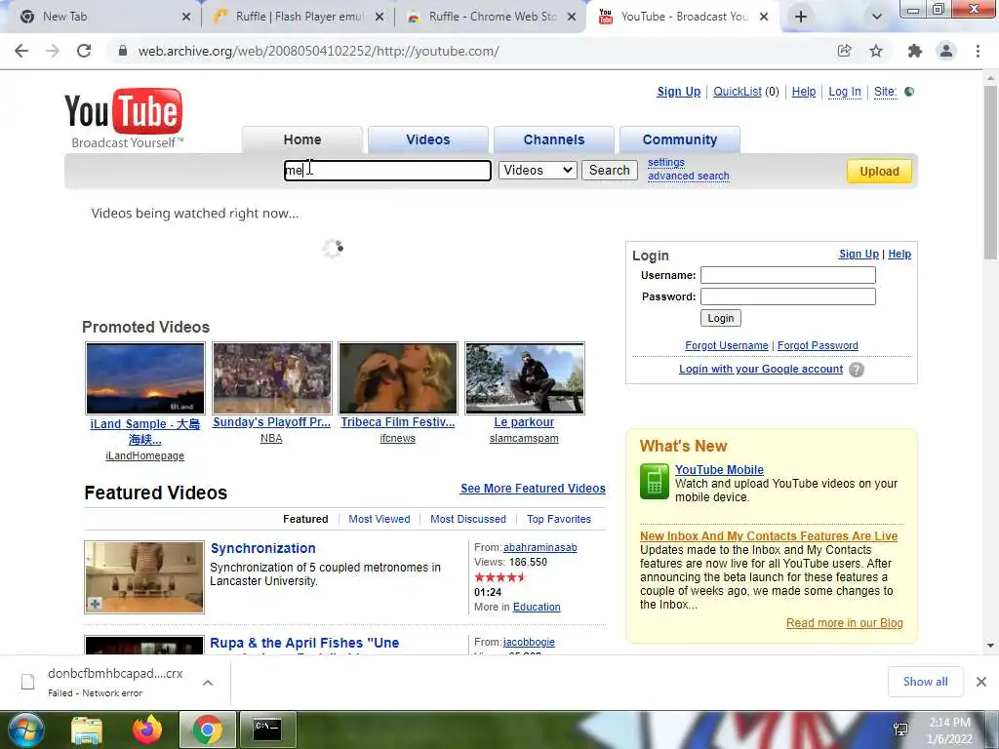Click the network tray icon
This screenshot has height=749, width=999.
pyautogui.click(x=900, y=729)
